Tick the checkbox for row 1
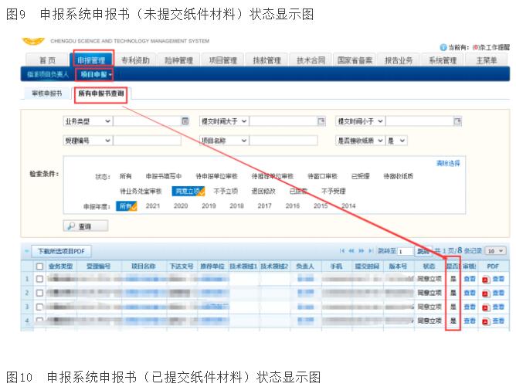This screenshot has width=516, height=387. (x=39, y=279)
